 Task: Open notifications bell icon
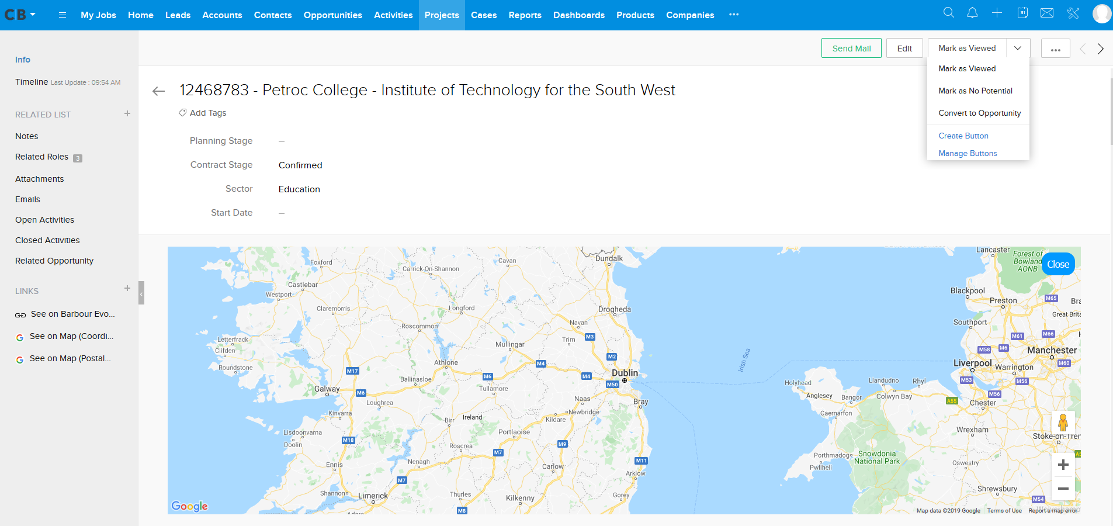pyautogui.click(x=973, y=13)
